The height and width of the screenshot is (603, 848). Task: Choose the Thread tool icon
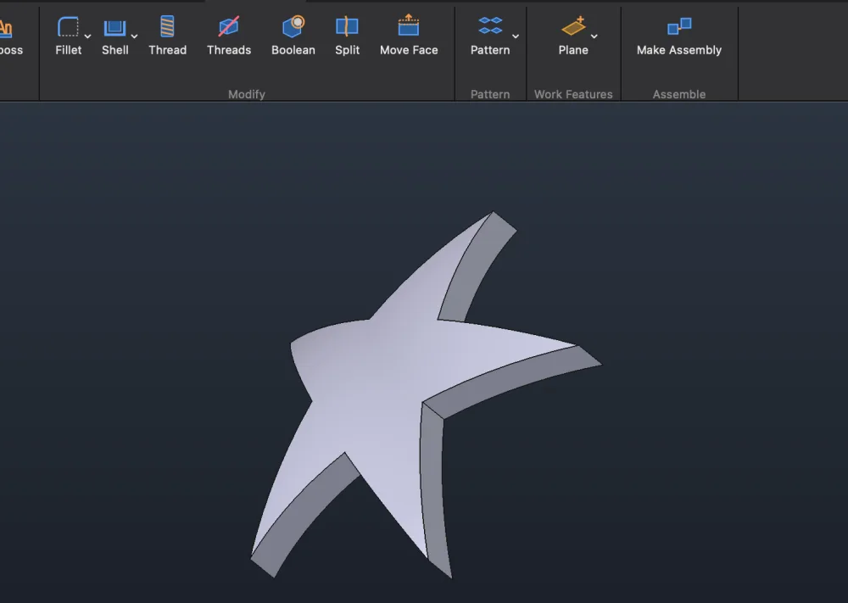pos(168,26)
